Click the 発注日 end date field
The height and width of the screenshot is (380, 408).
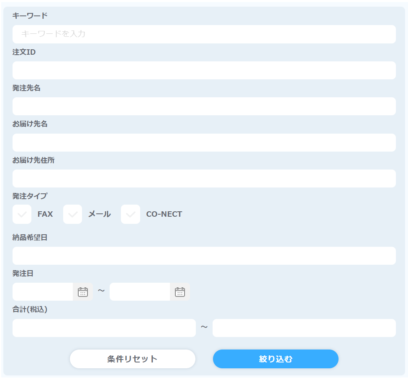click(x=140, y=292)
